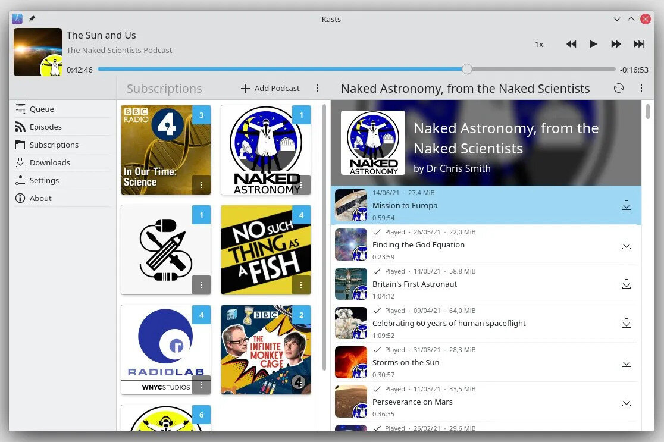Click the pin window icon in titlebar
664x442 pixels.
tap(32, 18)
